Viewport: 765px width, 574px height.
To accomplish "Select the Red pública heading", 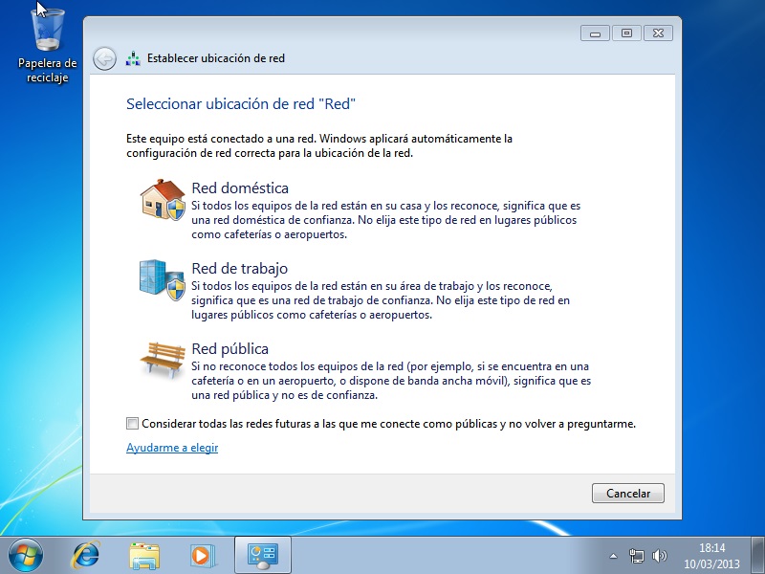I will click(229, 348).
